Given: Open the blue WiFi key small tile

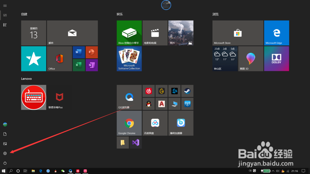Looking at the screenshot, I should 188,104.
